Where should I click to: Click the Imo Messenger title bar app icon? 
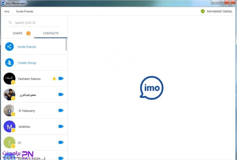pos(3,3)
